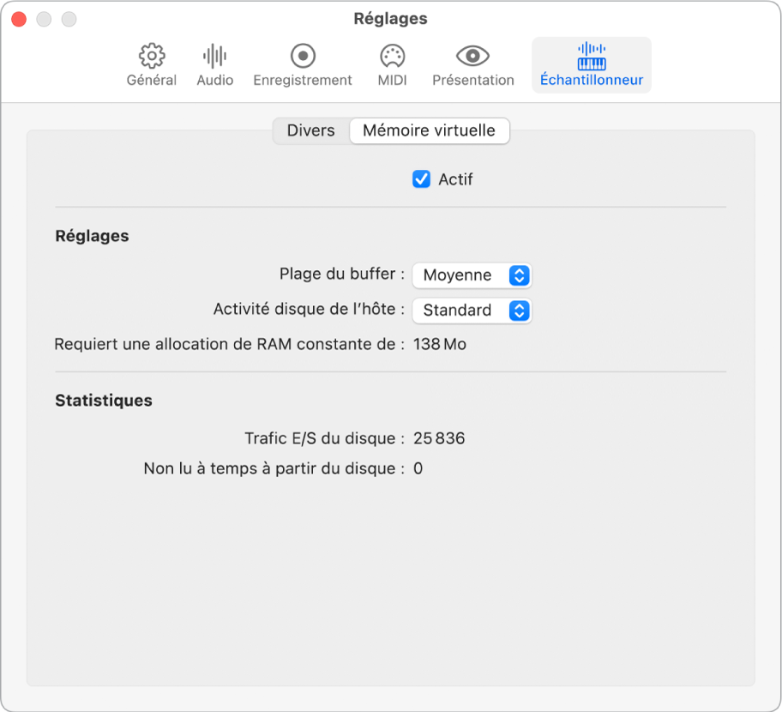Open the Plage du buffer dropdown

point(472,275)
